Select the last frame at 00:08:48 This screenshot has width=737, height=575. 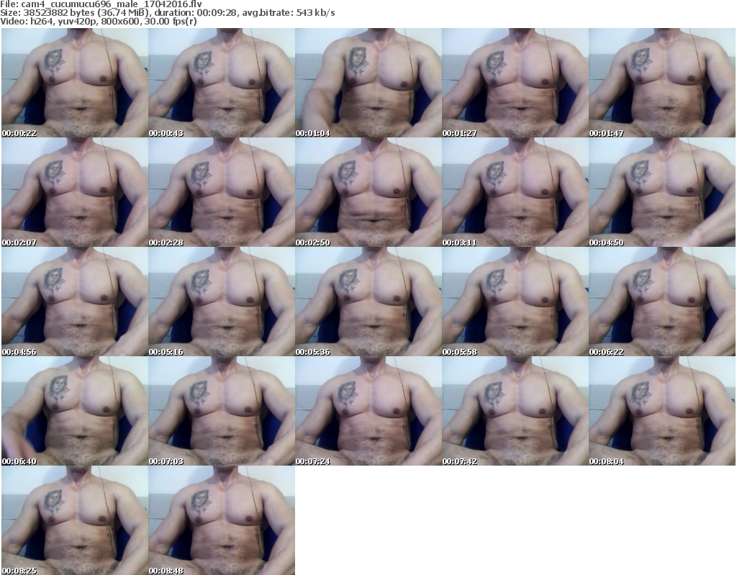(x=222, y=520)
